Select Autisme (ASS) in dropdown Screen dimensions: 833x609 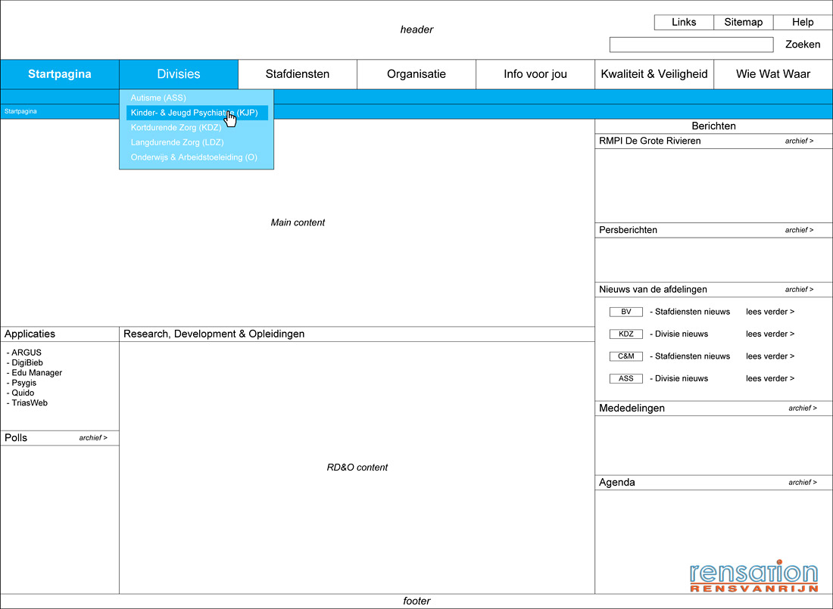pyautogui.click(x=158, y=98)
